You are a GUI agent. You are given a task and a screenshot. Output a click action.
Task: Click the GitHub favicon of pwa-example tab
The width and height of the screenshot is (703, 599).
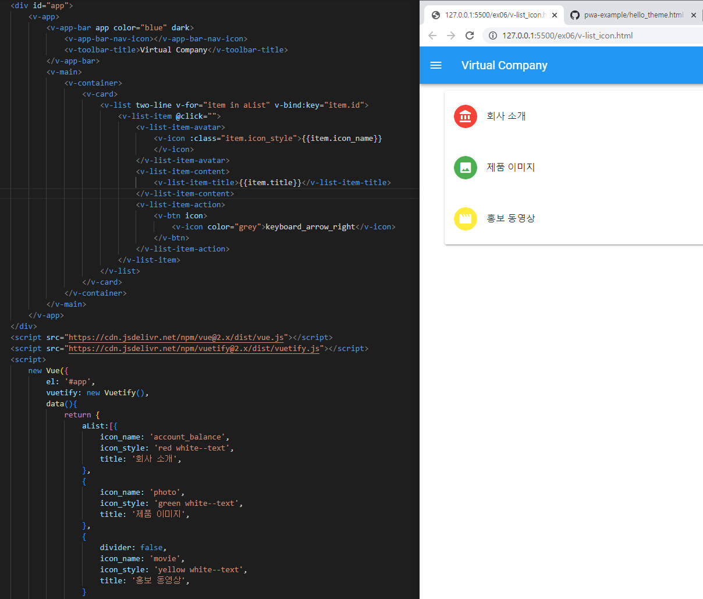[575, 15]
